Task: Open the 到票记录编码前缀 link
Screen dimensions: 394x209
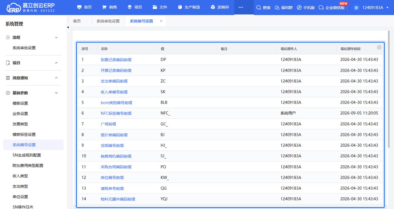Action: (116, 60)
